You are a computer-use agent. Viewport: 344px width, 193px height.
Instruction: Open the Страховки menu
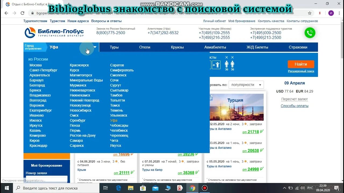(x=298, y=47)
